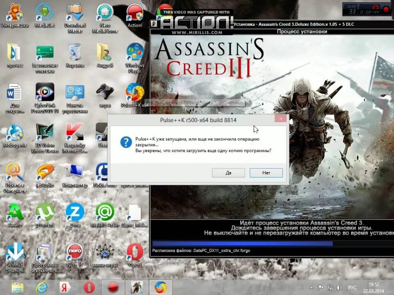Viewport: 394px width, 295px height.
Task: Open the Windows Player shortcut
Action: pyautogui.click(x=135, y=58)
